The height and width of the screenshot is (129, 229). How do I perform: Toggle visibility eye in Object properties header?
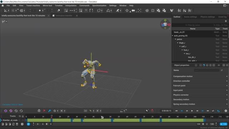219,65
